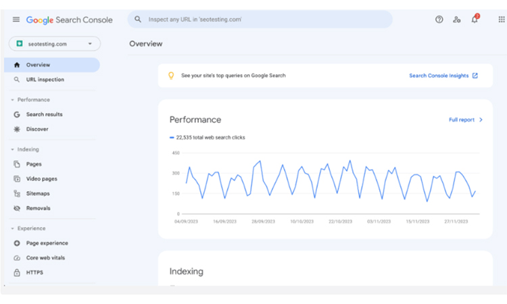This screenshot has height=304, width=507.
Task: Select URL inspection in sidebar
Action: point(45,80)
